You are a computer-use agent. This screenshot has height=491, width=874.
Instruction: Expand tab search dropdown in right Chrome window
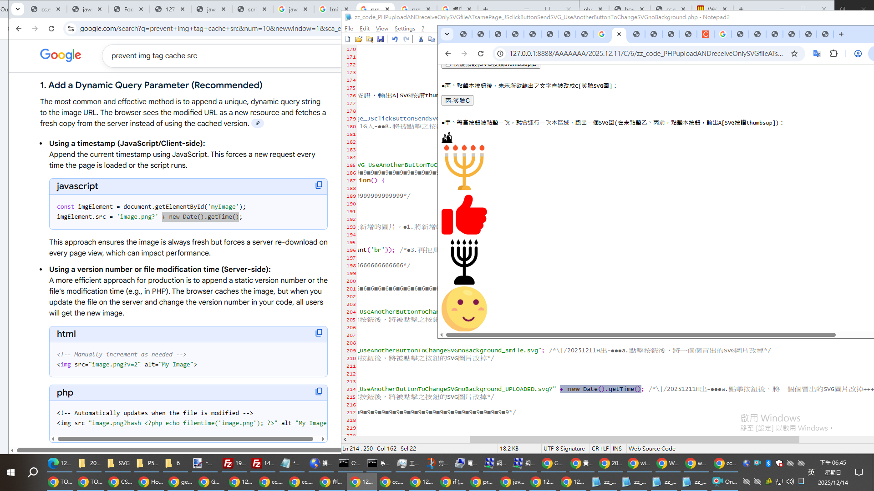447,34
